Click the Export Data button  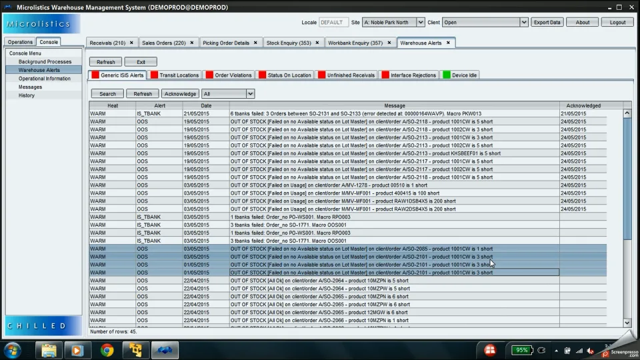tap(547, 22)
